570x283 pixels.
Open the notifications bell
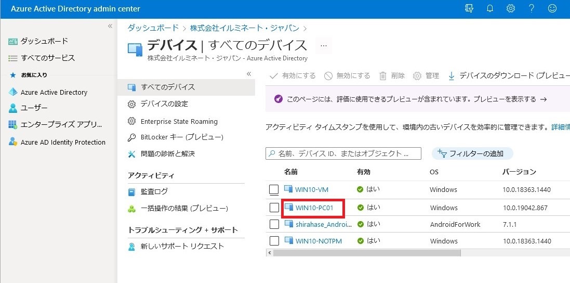[x=490, y=8]
